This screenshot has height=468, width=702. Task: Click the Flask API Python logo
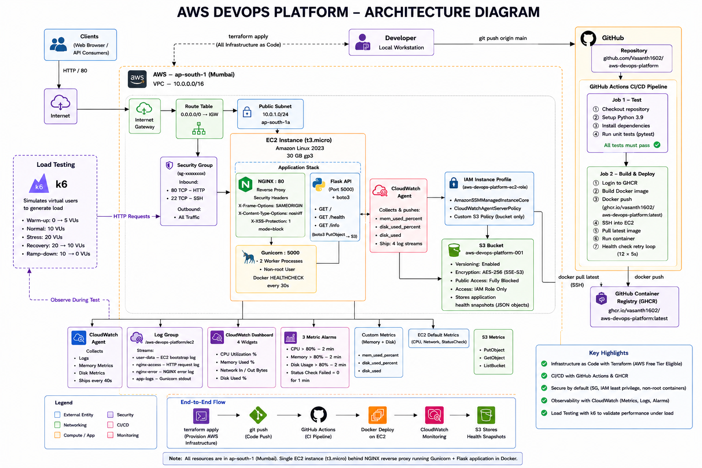[319, 184]
